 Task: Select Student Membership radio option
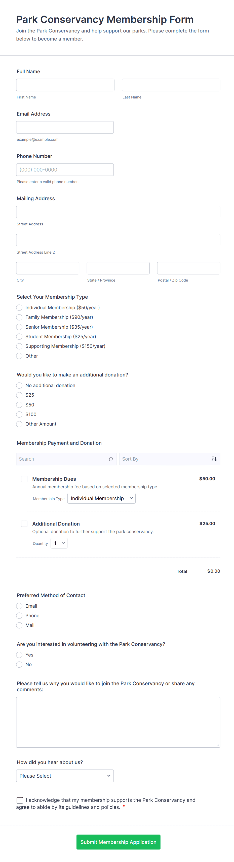click(x=19, y=336)
